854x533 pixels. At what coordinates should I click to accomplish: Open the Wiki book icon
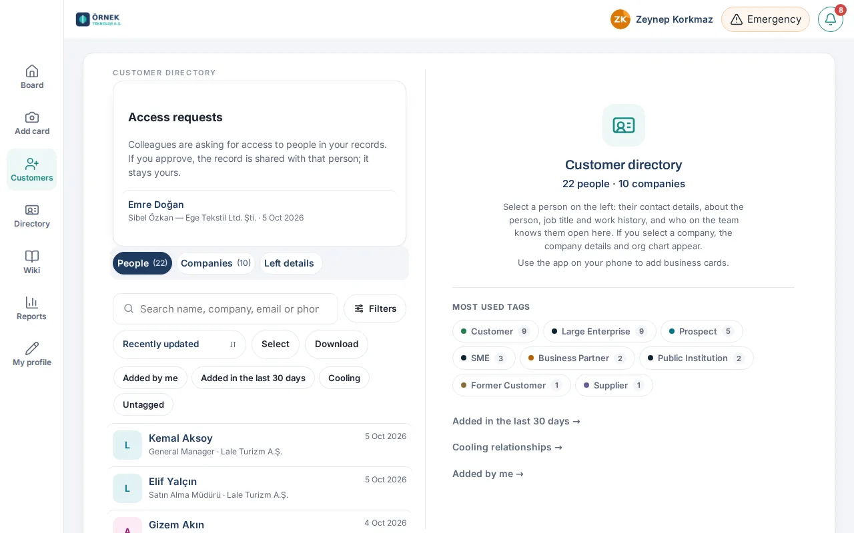point(32,257)
